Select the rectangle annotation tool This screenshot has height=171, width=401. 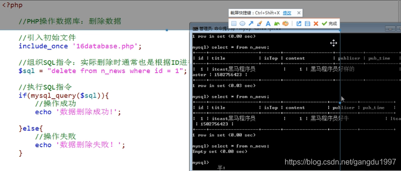click(234, 24)
